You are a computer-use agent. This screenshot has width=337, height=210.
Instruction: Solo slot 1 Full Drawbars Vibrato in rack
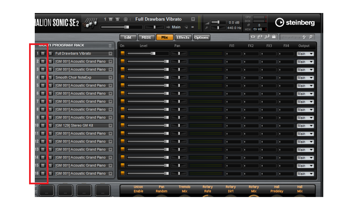pyautogui.click(x=50, y=53)
